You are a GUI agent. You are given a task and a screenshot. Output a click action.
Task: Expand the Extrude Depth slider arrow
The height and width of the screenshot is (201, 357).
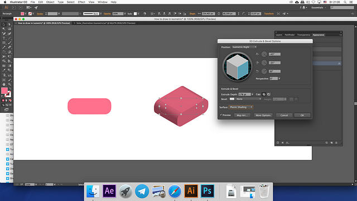pos(252,94)
